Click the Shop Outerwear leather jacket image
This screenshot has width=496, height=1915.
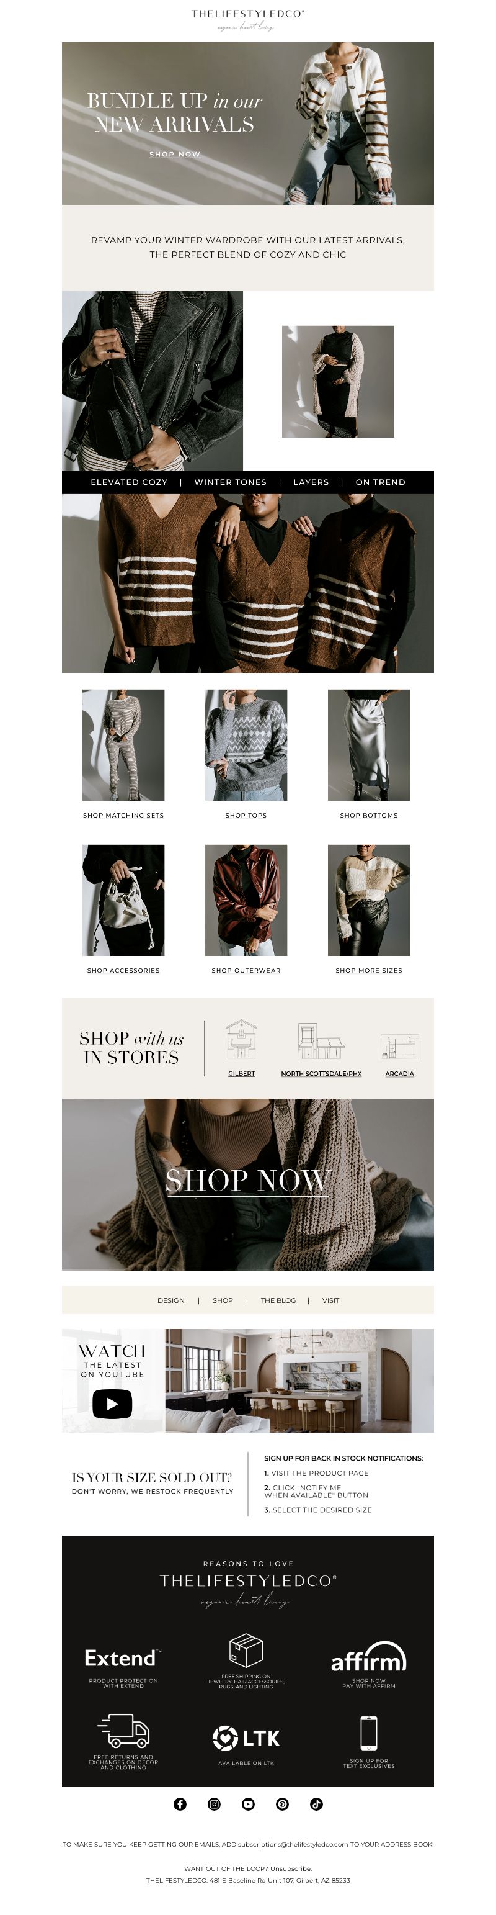click(246, 899)
